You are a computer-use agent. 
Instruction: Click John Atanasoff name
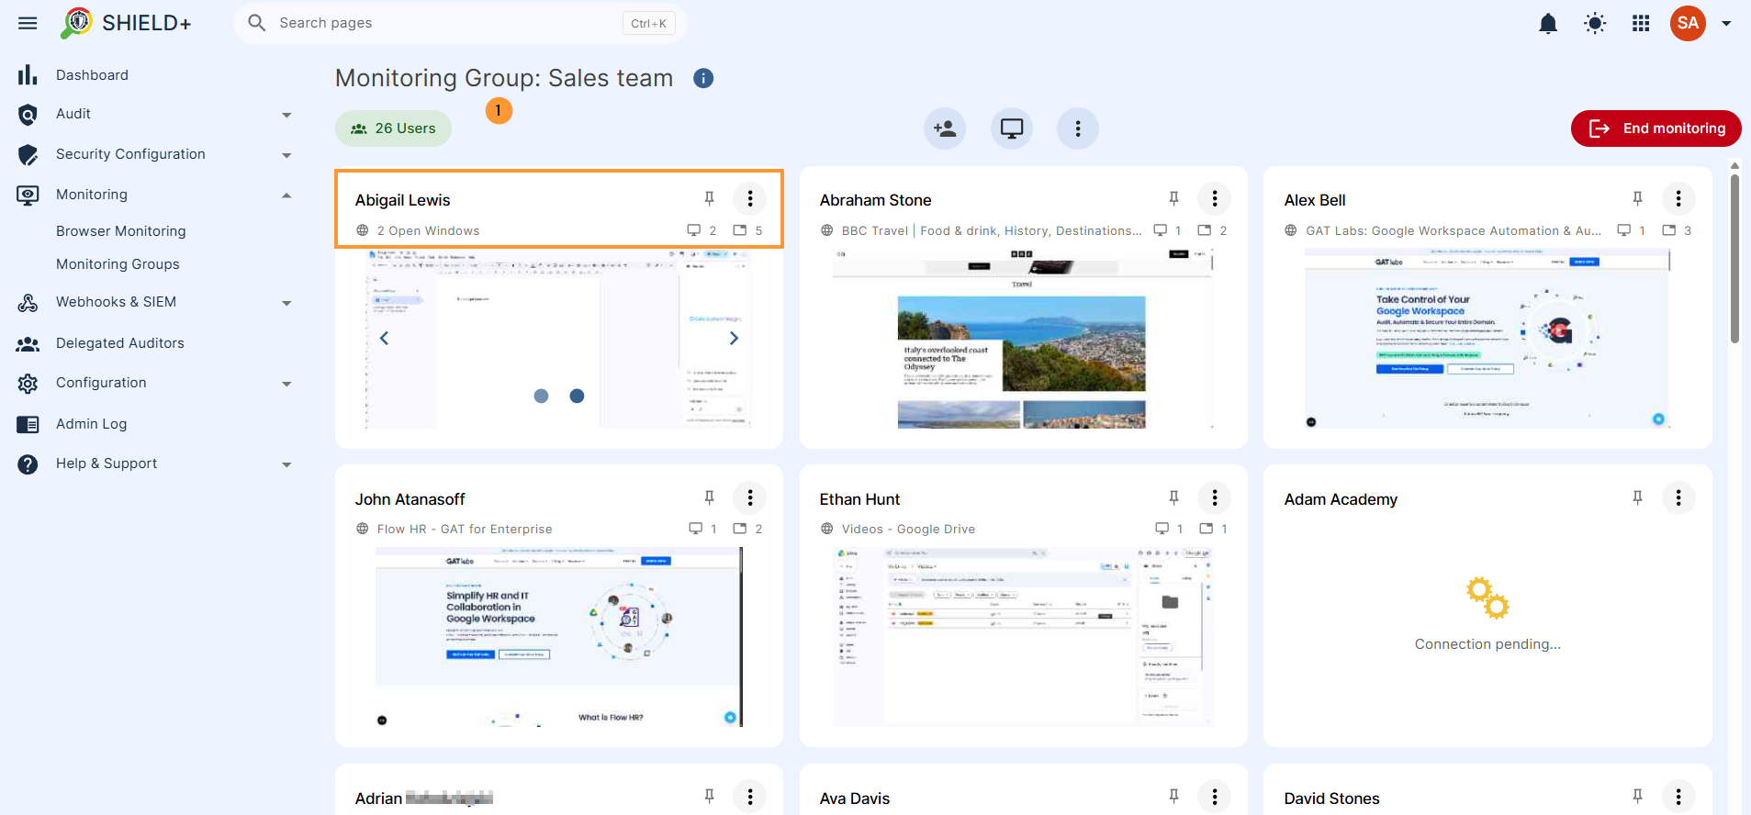(x=410, y=499)
